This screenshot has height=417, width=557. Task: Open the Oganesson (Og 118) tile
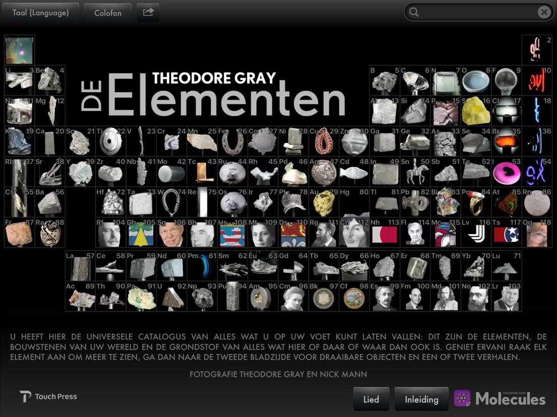537,233
